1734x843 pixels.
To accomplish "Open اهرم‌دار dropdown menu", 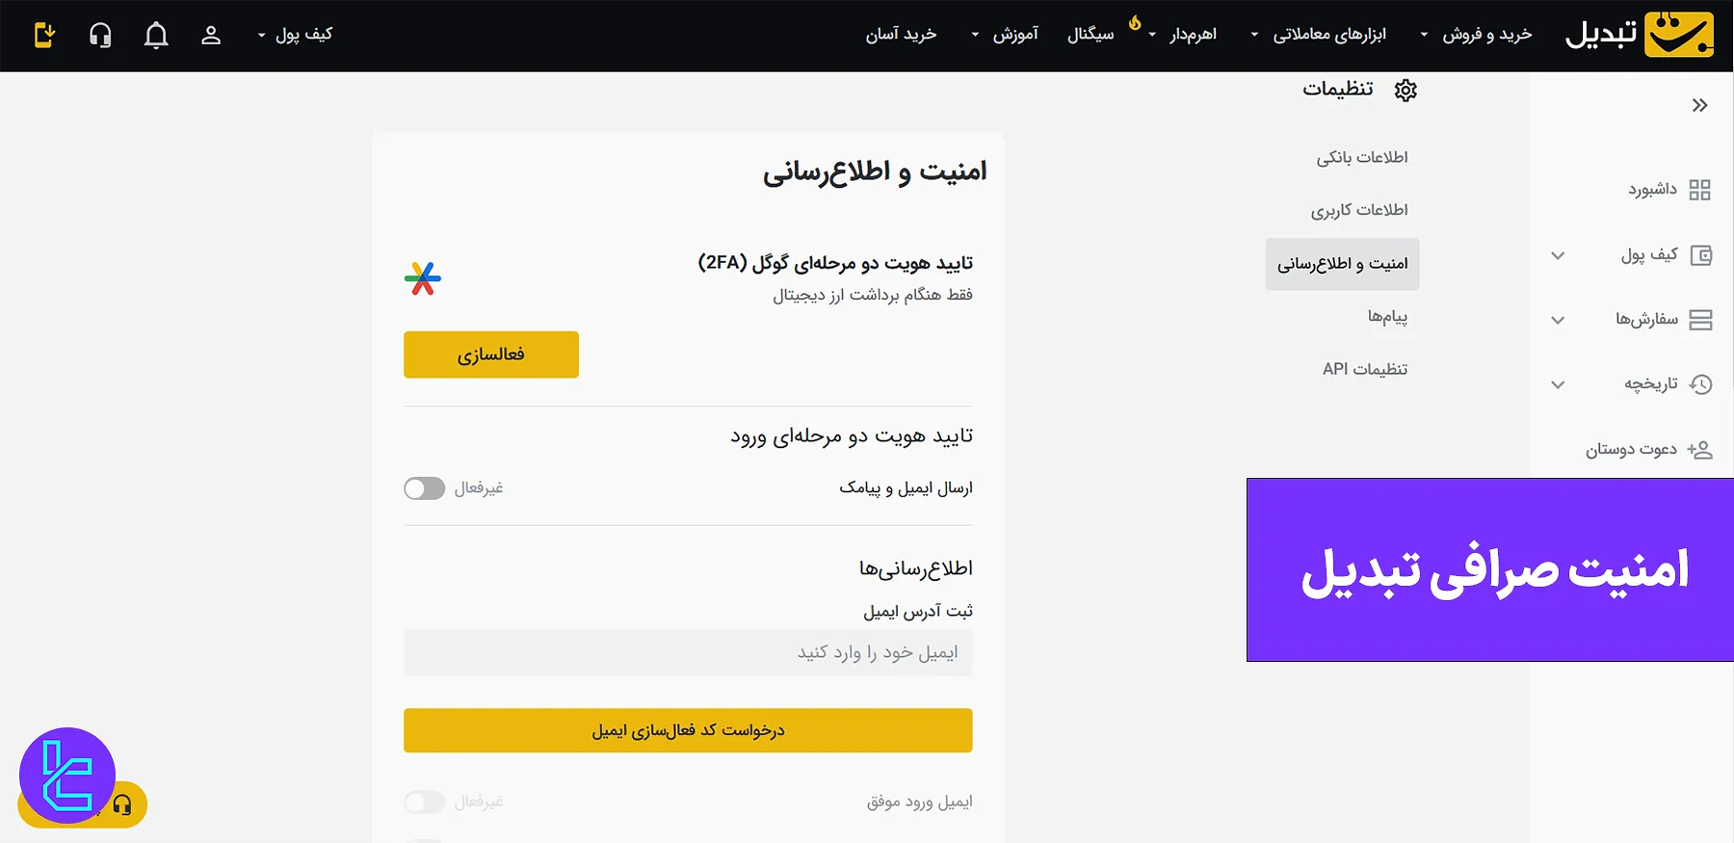I will coord(1183,35).
